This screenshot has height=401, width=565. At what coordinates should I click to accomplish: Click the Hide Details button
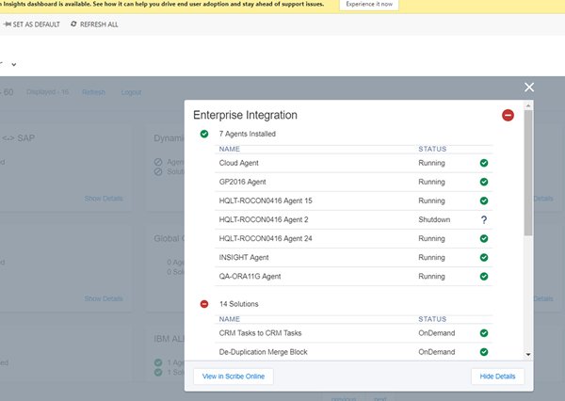tap(497, 377)
